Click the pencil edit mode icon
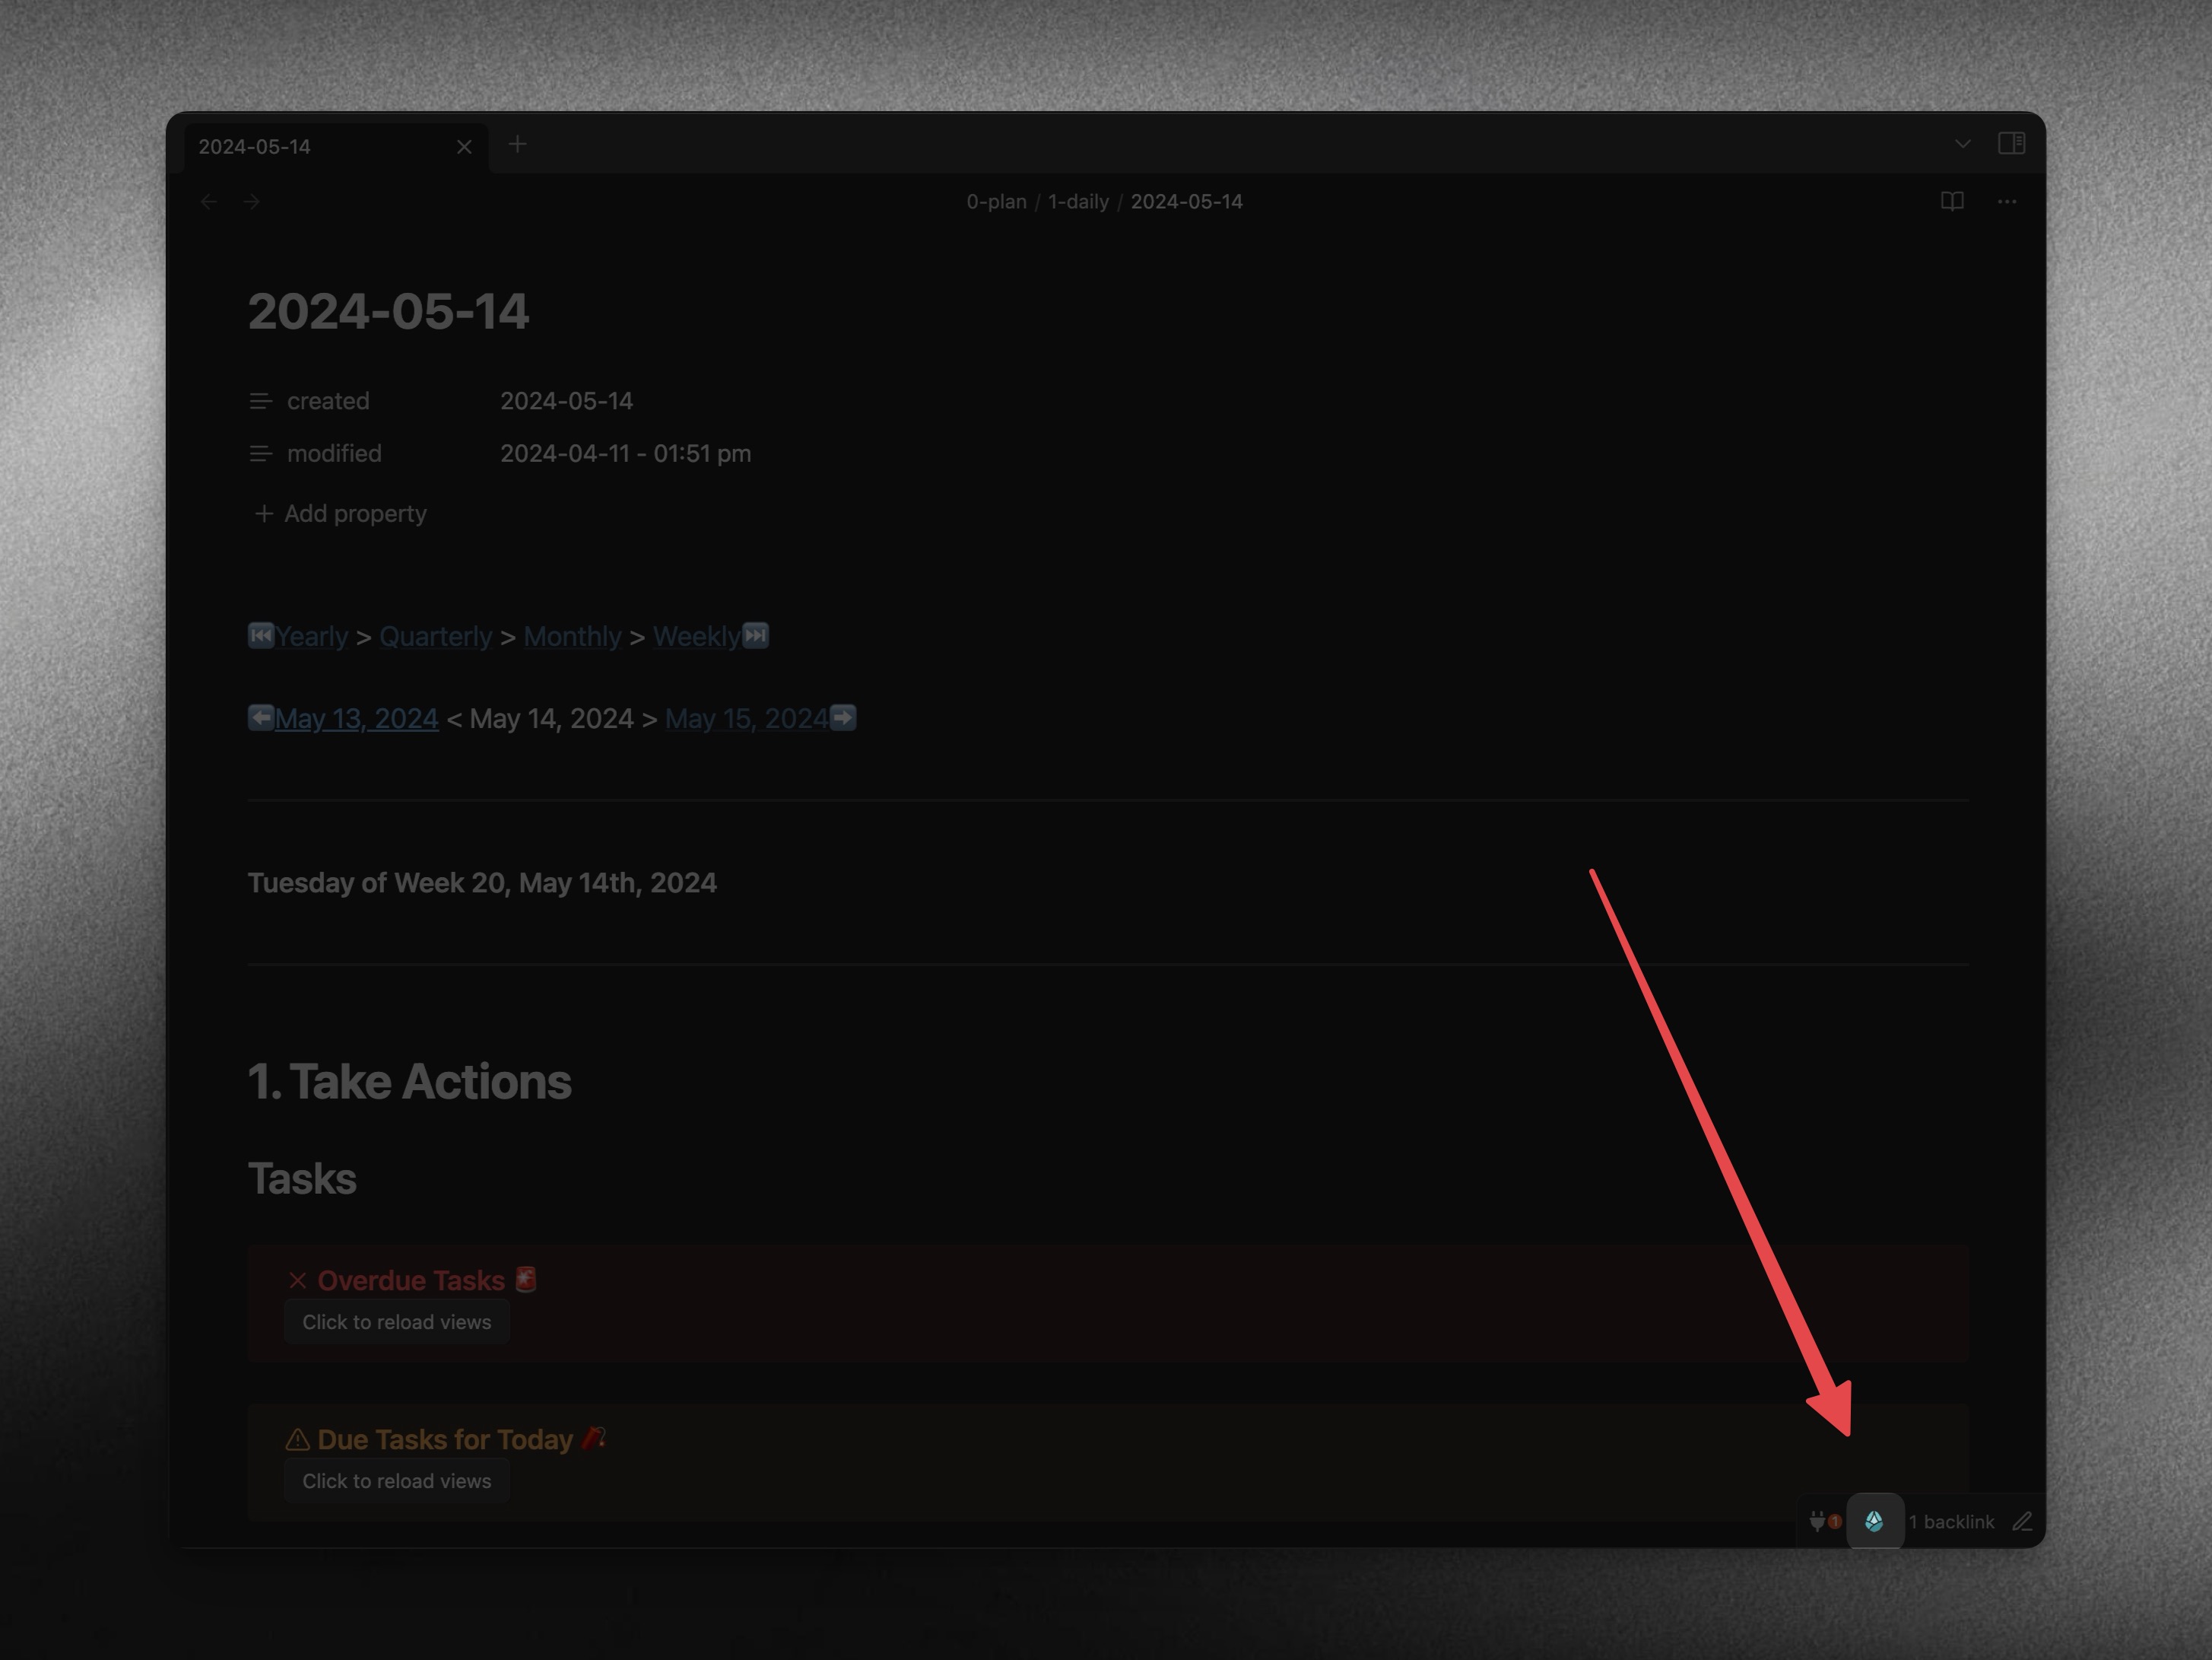This screenshot has width=2212, height=1660. (x=2022, y=1521)
